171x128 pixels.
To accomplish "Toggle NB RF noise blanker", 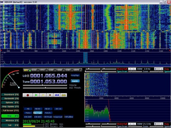I will click(38, 109).
